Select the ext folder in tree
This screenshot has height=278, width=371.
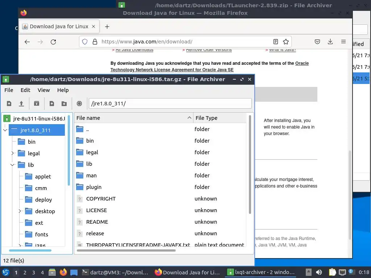pos(39,223)
